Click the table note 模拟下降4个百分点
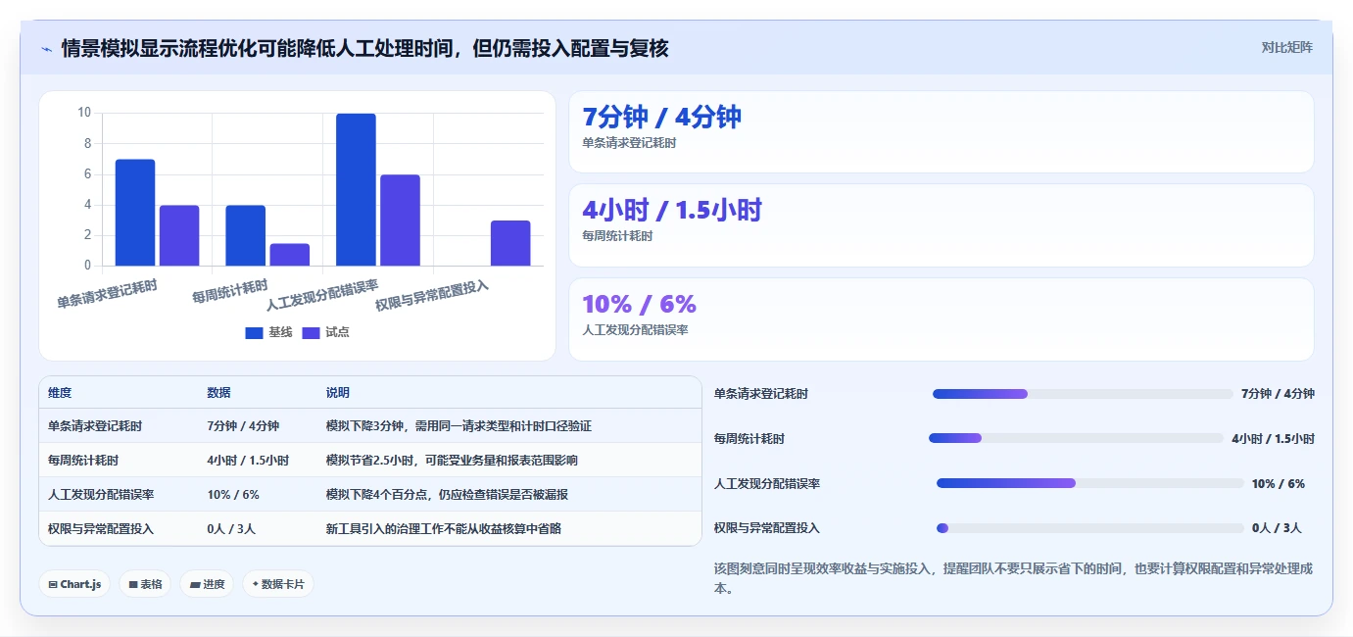Screen dimensions: 1353x637 pyautogui.click(x=448, y=495)
